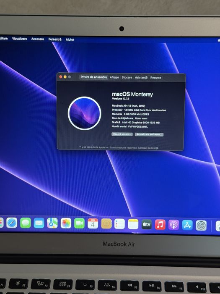
Task: Open the Fereastră menu
Action: (55, 39)
